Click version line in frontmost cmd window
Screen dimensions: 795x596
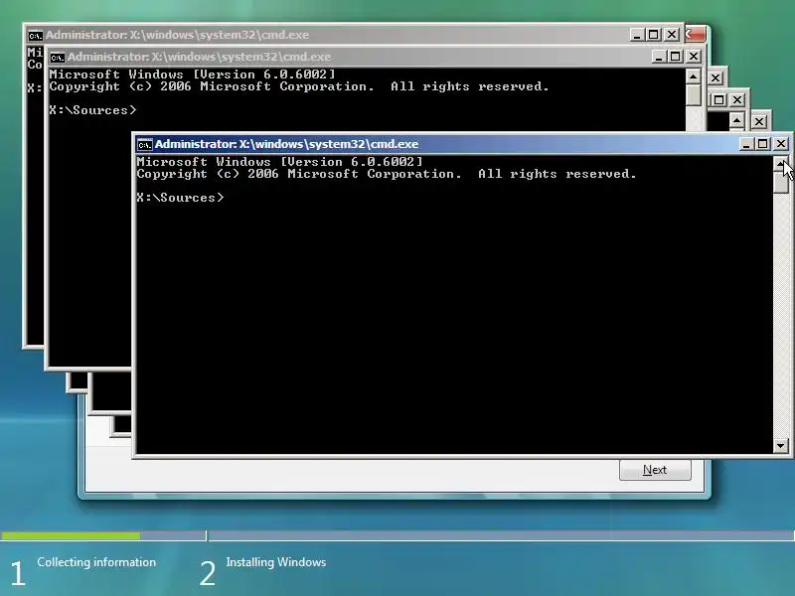coord(279,162)
